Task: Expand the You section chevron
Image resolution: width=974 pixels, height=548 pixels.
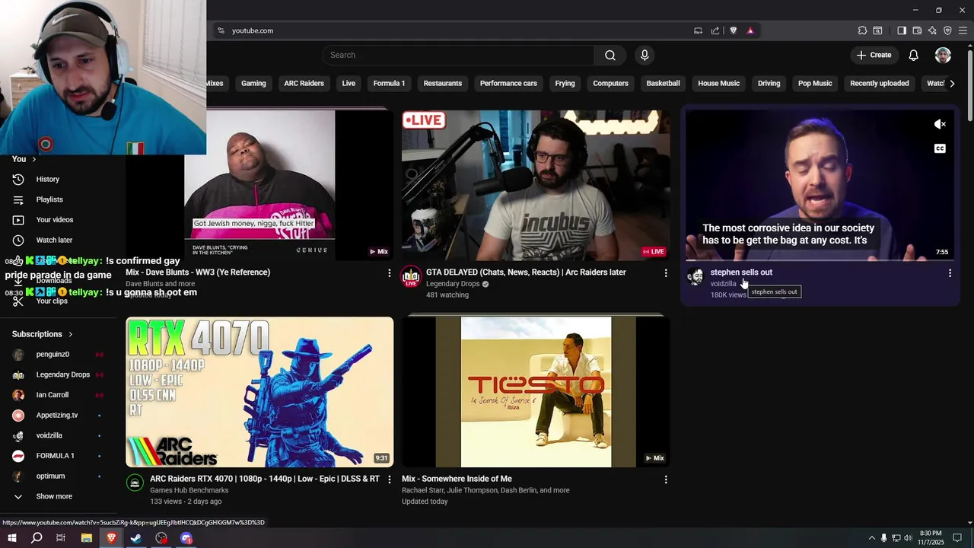Action: pyautogui.click(x=33, y=159)
